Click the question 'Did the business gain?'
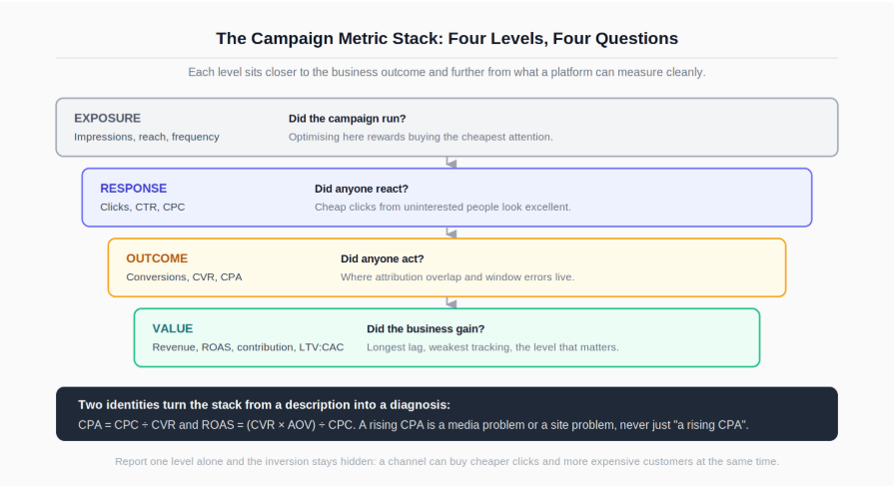The width and height of the screenshot is (894, 486). click(426, 328)
